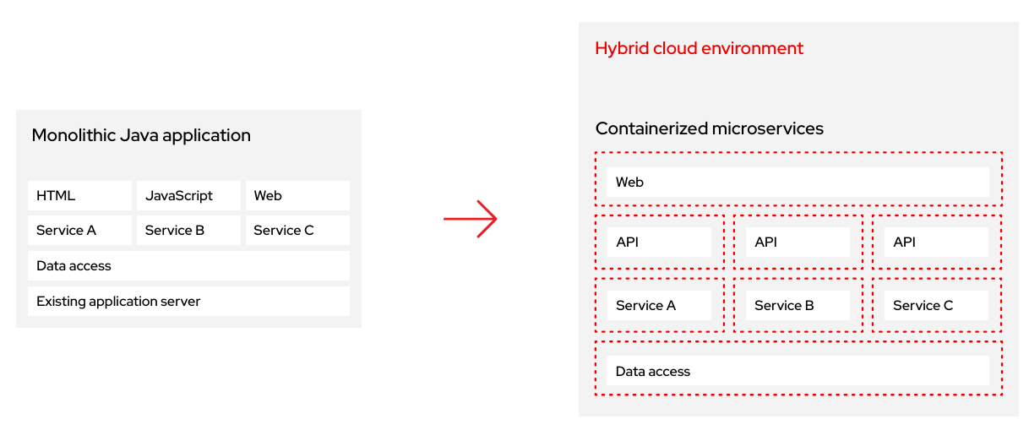The image size is (1029, 425).
Task: Click Service A in the monolithic application
Action: click(79, 230)
